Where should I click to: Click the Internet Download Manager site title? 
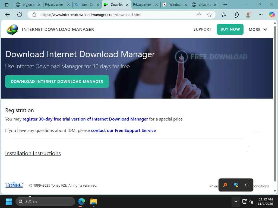pos(58,29)
